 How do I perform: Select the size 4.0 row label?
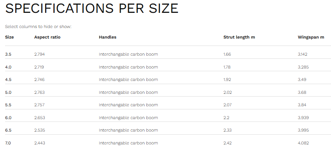(8, 67)
